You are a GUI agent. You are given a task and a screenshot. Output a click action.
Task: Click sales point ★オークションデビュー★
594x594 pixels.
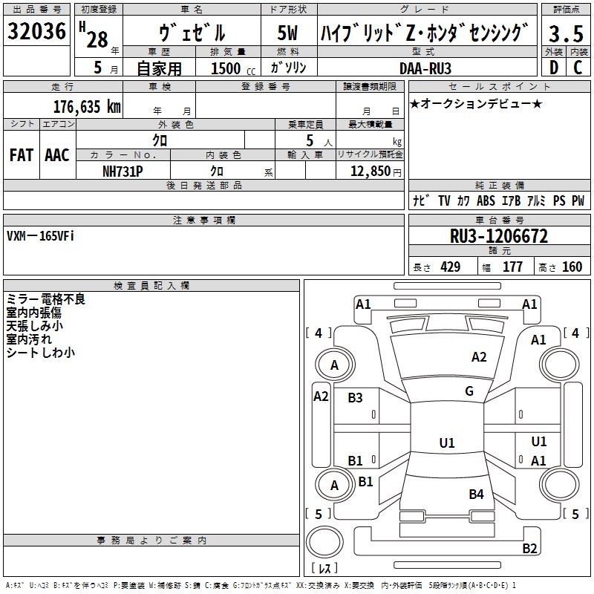click(x=476, y=103)
